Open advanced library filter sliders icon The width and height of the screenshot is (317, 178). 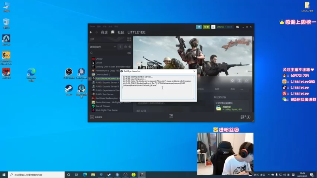click(x=129, y=53)
